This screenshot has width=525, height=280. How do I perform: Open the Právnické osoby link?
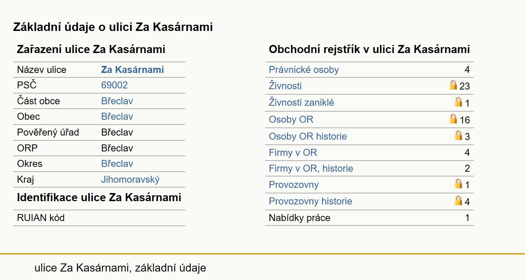pyautogui.click(x=304, y=70)
